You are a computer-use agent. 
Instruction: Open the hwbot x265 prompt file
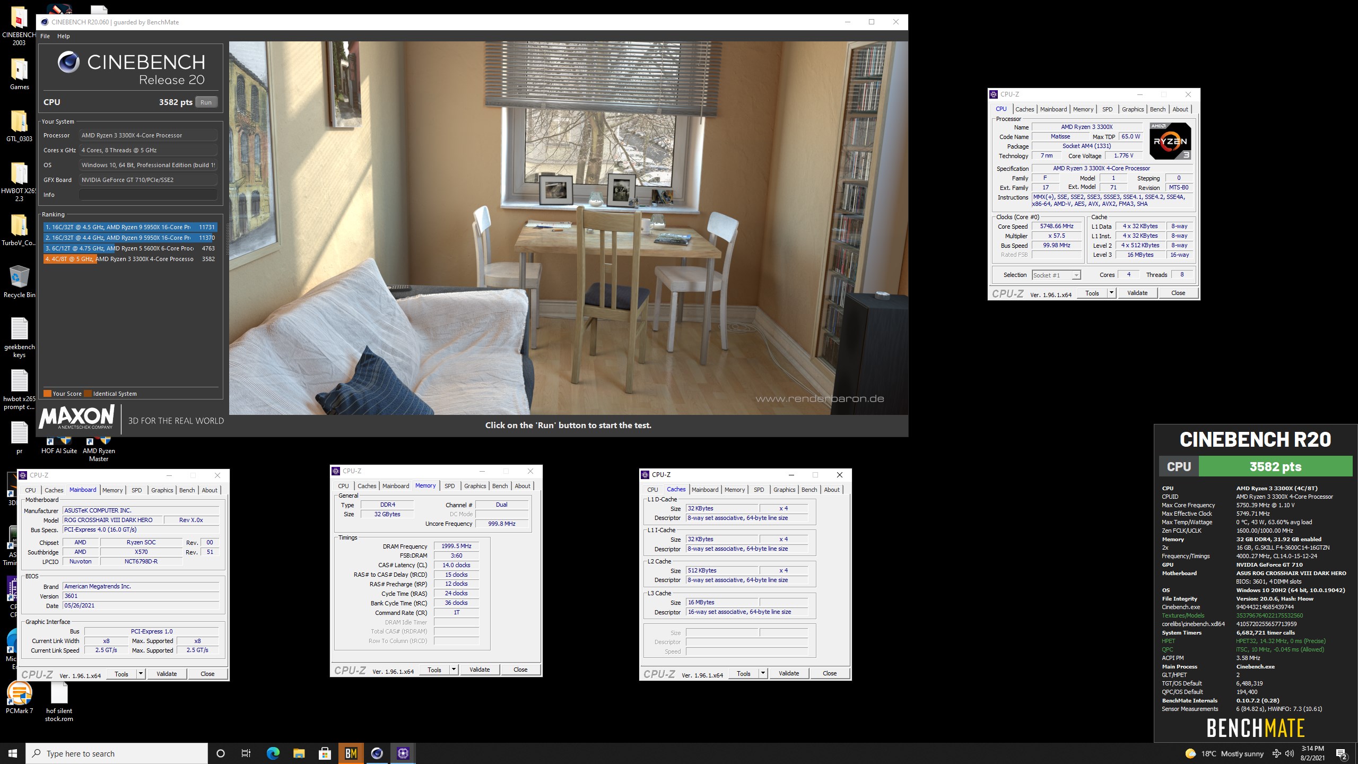click(x=19, y=389)
